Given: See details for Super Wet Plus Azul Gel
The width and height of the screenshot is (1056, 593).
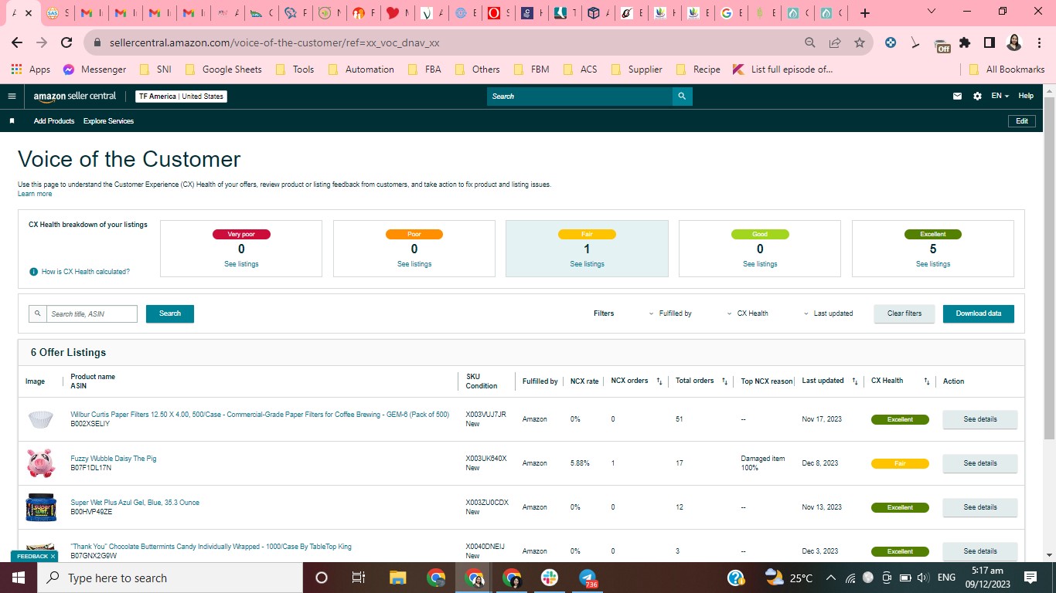Looking at the screenshot, I should pyautogui.click(x=980, y=507).
